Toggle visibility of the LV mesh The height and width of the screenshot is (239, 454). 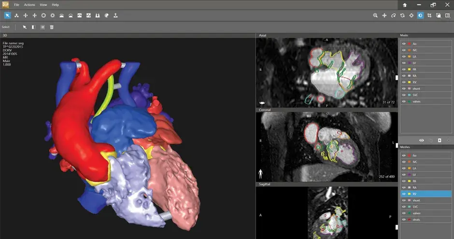click(x=404, y=174)
